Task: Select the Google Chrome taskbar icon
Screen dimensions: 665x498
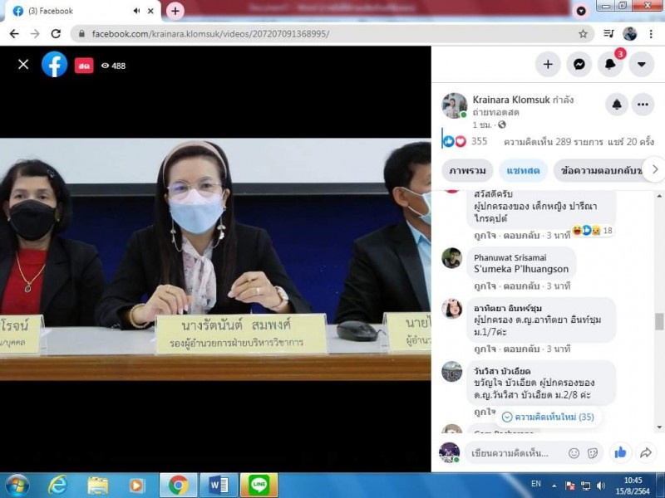Action: [x=178, y=486]
